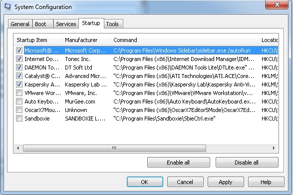Screen dimensions: 293x195
Task: Sort by the Manufacturer column header
Action: [x=86, y=40]
